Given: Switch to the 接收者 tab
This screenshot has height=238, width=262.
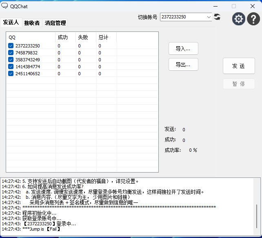Looking at the screenshot, I should tap(32, 23).
